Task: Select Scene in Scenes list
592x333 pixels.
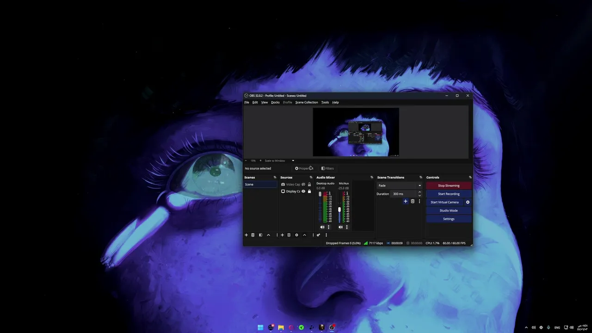Action: [x=260, y=185]
